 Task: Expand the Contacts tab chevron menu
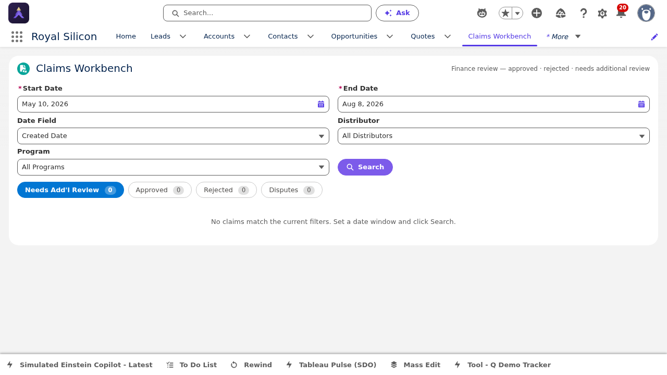pos(311,36)
